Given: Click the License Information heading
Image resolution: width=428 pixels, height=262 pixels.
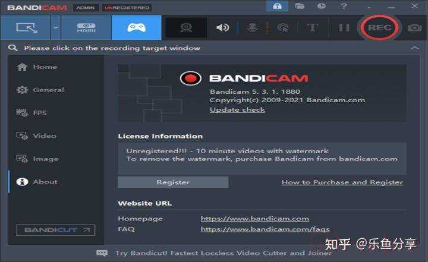Looking at the screenshot, I should coord(160,136).
